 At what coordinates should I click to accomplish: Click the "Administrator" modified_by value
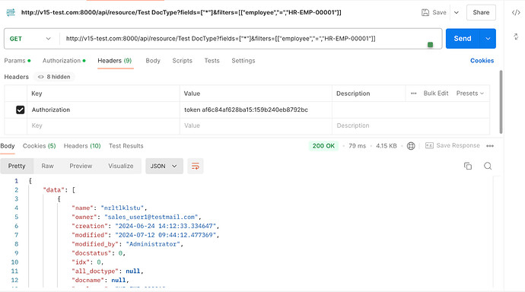(x=153, y=244)
